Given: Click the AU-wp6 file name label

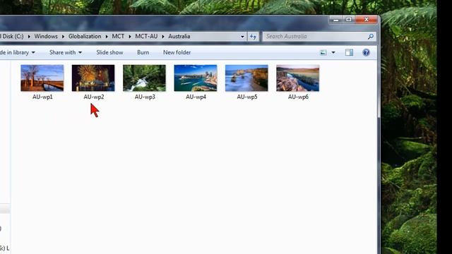Looking at the screenshot, I should 298,97.
